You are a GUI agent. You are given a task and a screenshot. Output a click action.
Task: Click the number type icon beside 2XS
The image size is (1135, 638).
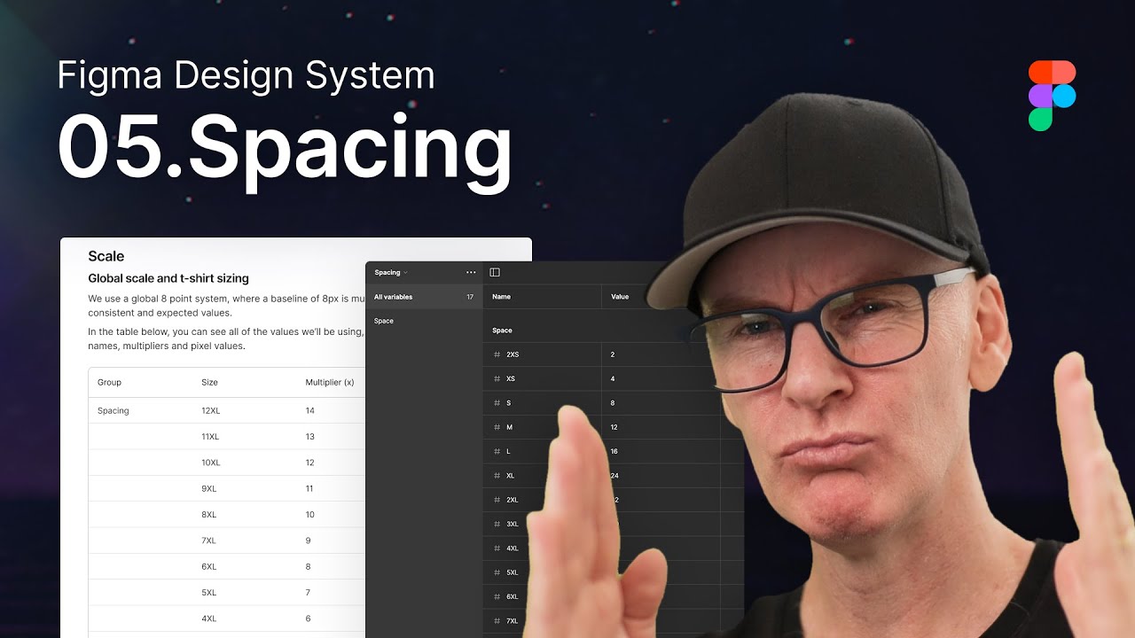pyautogui.click(x=497, y=354)
